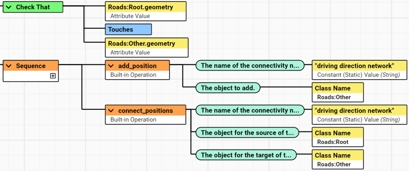
Task: Select the connect_positions title text
Action: (x=145, y=111)
